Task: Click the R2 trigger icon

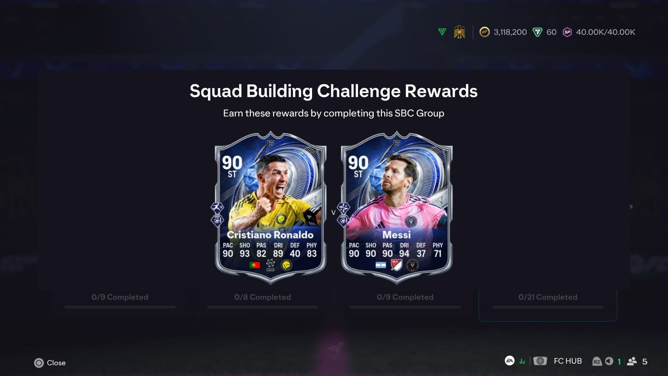Action: pyautogui.click(x=597, y=361)
